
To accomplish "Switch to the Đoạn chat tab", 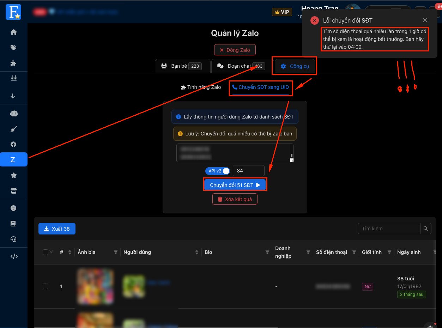I will click(242, 66).
